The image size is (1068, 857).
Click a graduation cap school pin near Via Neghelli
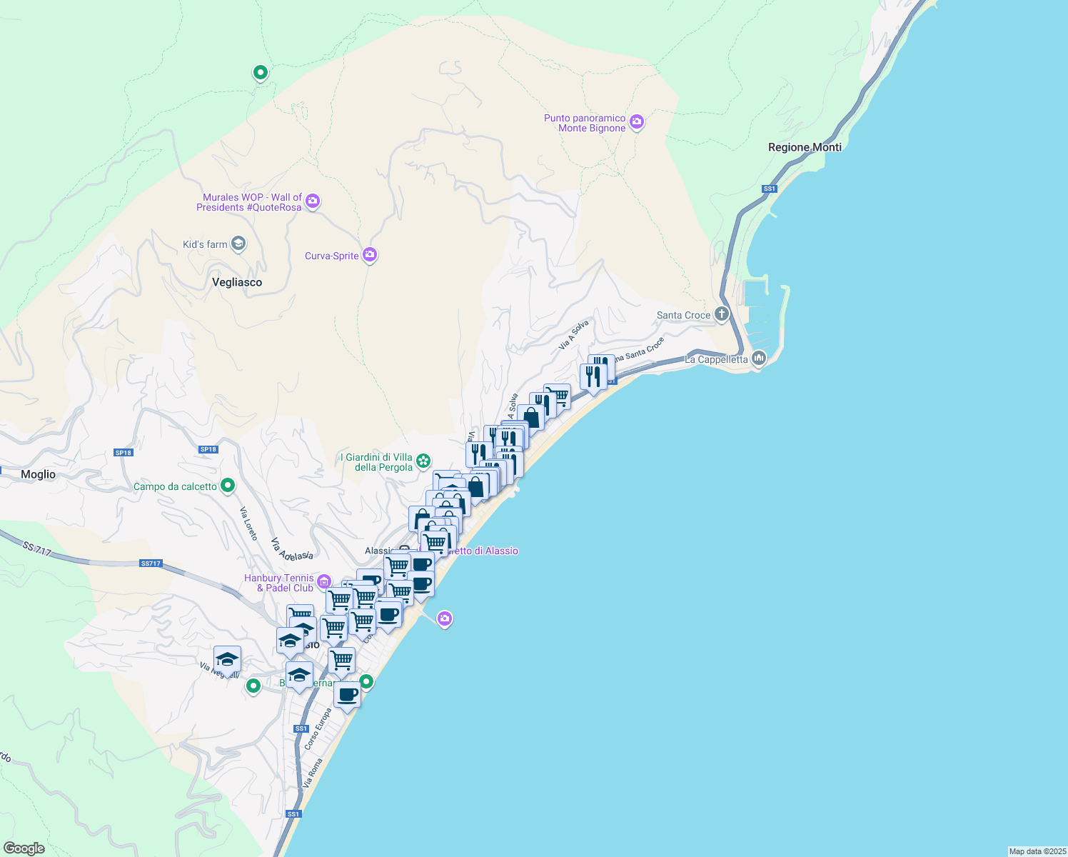pyautogui.click(x=227, y=658)
